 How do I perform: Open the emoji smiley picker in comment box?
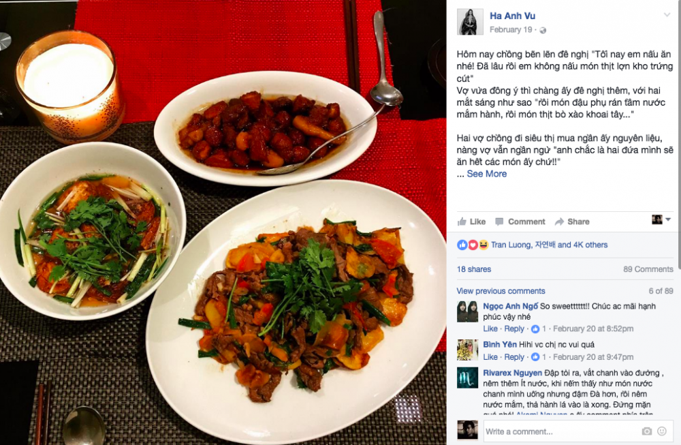662,431
